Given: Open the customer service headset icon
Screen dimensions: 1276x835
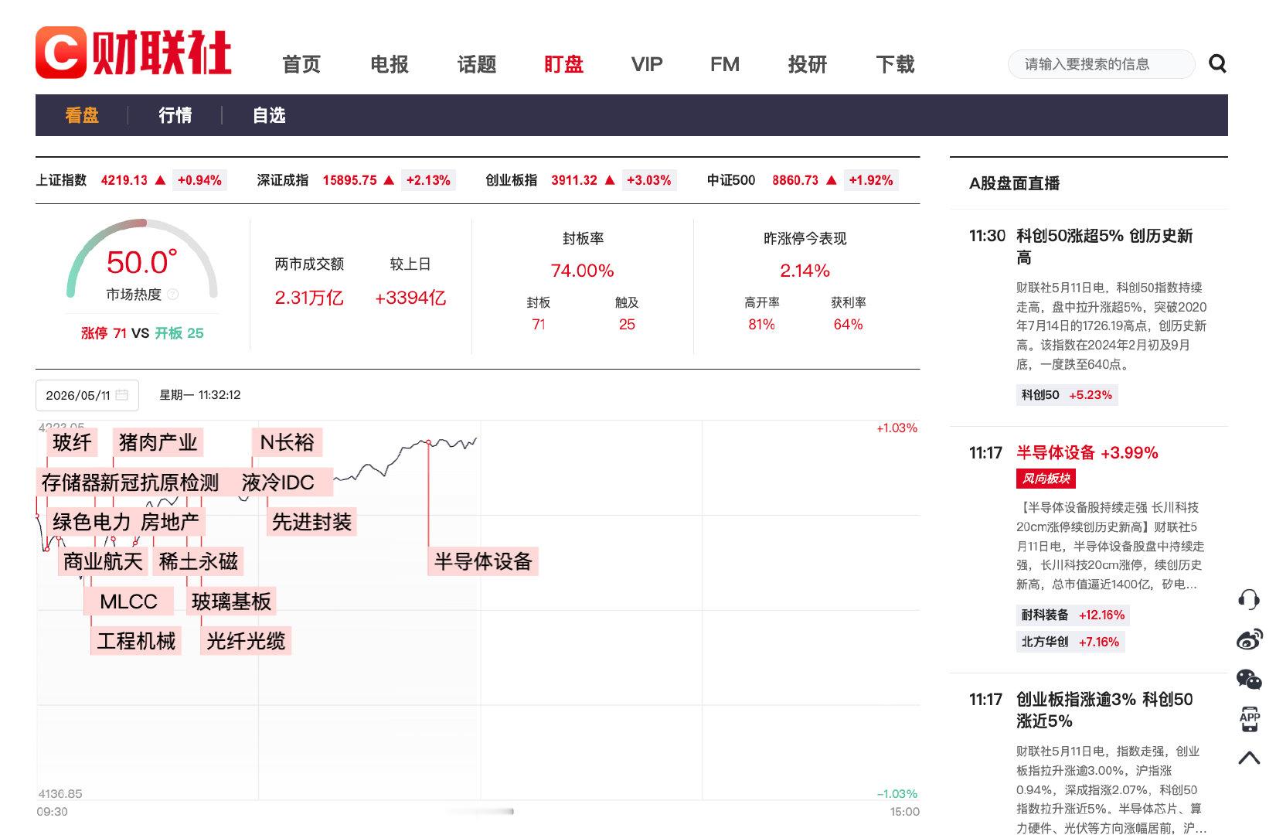Looking at the screenshot, I should [x=1249, y=599].
